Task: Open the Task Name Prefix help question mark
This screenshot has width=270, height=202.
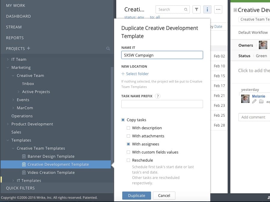Action: click(x=158, y=97)
